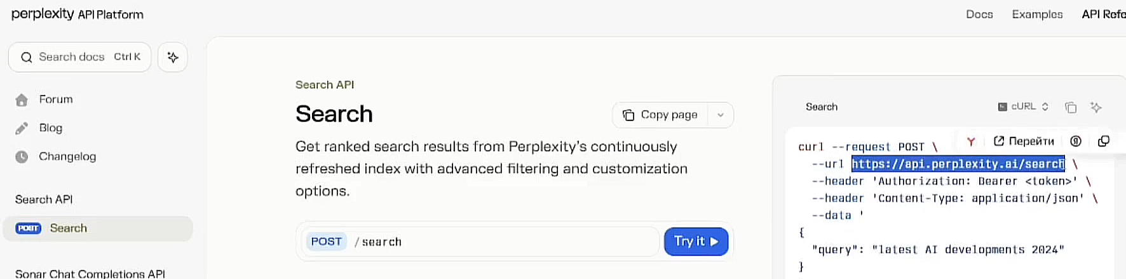Click the Blog pencil icon

click(22, 129)
